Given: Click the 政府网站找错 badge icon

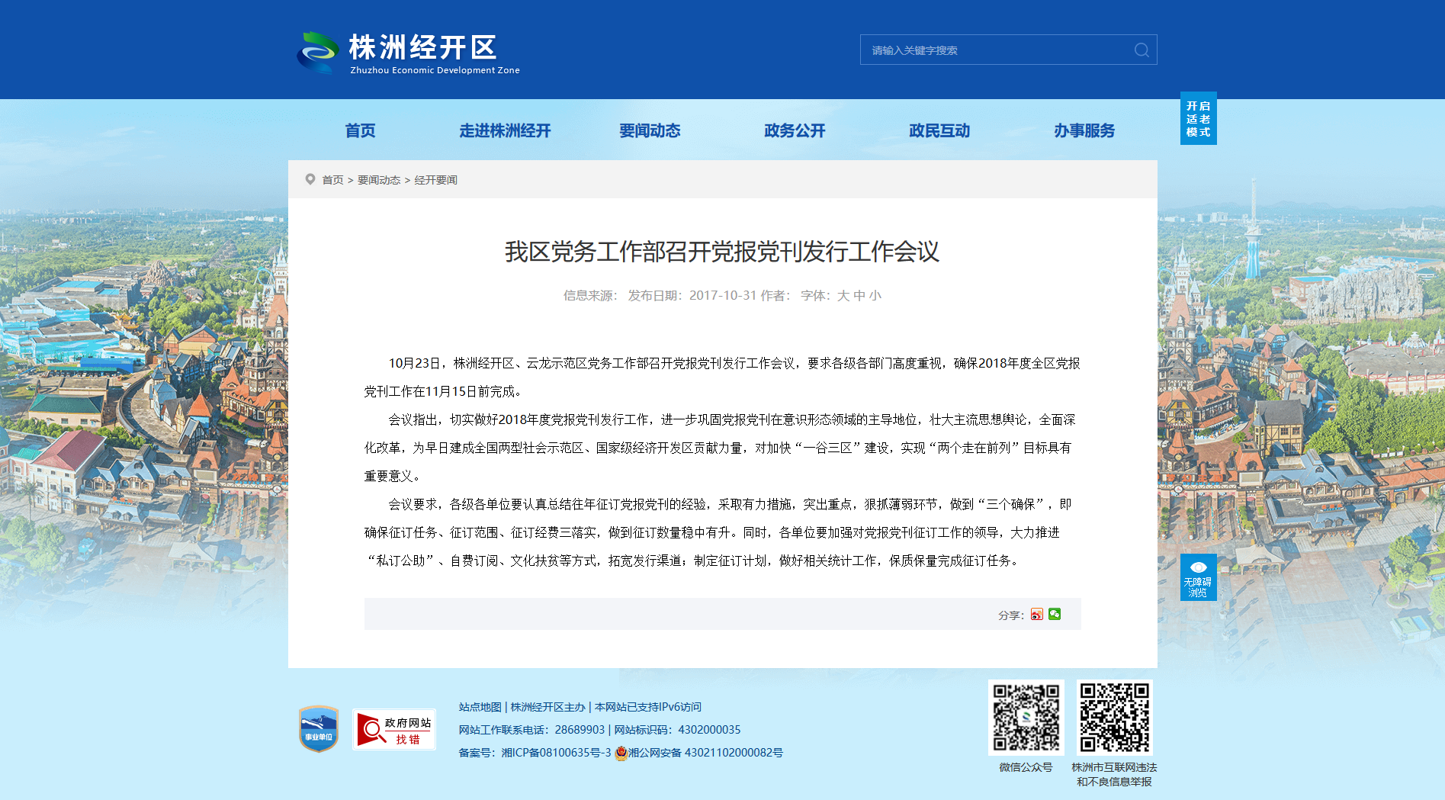Looking at the screenshot, I should tap(394, 729).
